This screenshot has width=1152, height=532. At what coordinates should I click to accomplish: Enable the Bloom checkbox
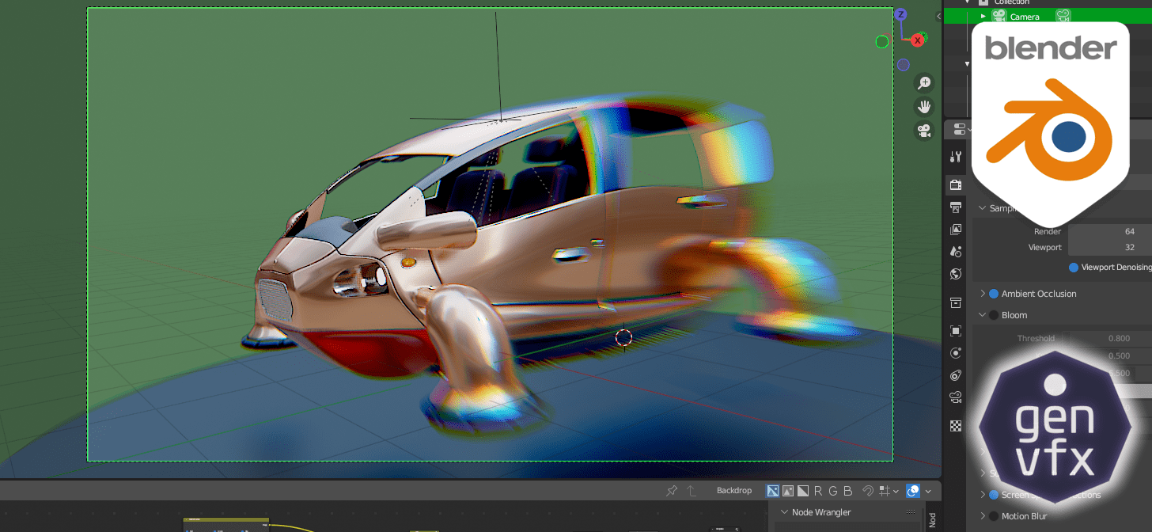(x=994, y=315)
